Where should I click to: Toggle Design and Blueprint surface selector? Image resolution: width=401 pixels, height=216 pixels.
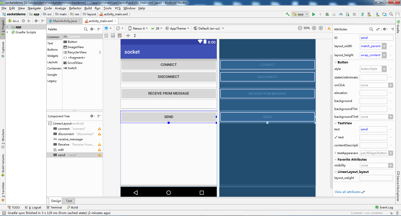click(108, 28)
